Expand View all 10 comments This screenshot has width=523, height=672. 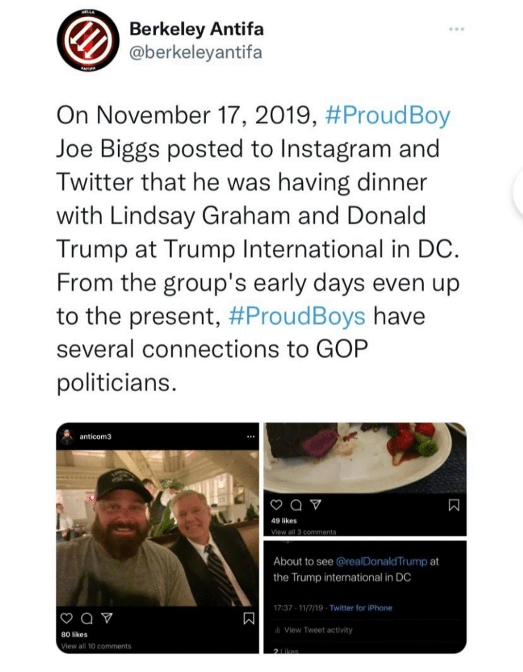point(96,646)
